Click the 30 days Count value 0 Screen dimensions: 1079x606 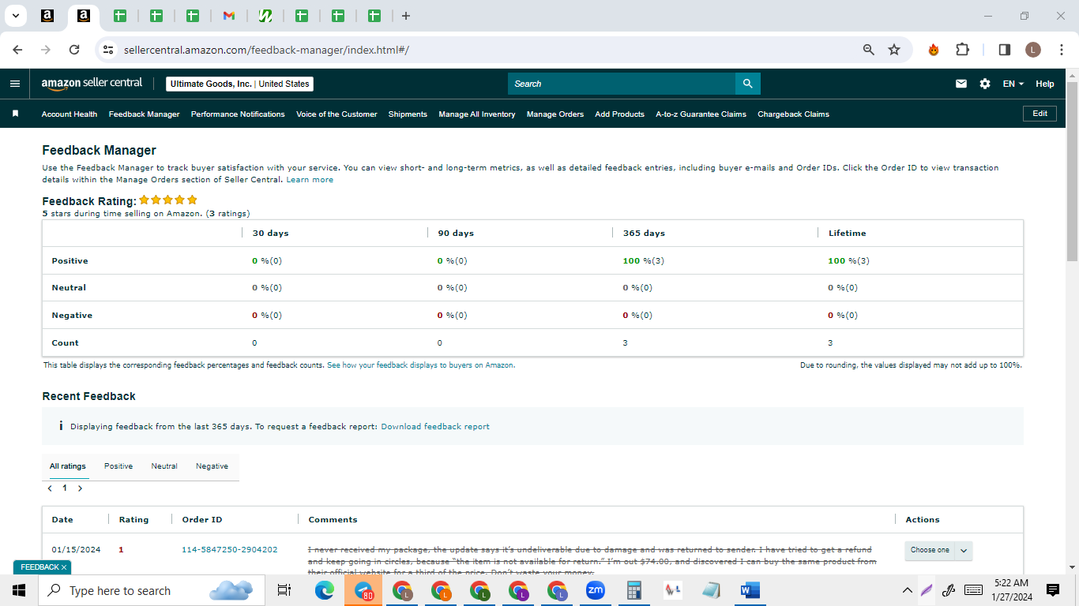[254, 343]
